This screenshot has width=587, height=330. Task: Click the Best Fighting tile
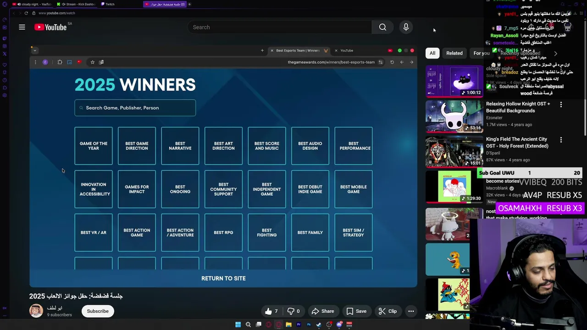[x=267, y=232]
